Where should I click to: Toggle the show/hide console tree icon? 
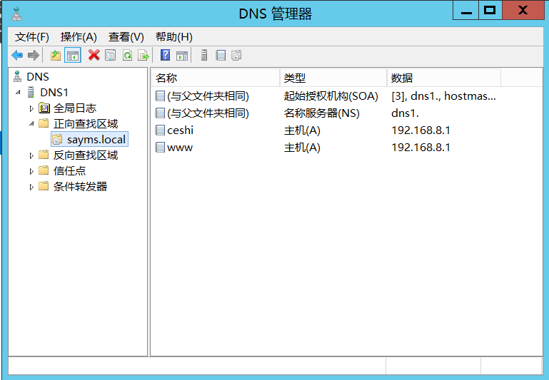73,55
